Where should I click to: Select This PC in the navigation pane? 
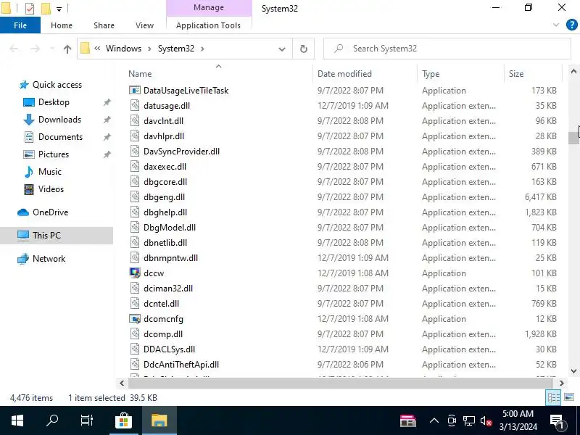46,236
